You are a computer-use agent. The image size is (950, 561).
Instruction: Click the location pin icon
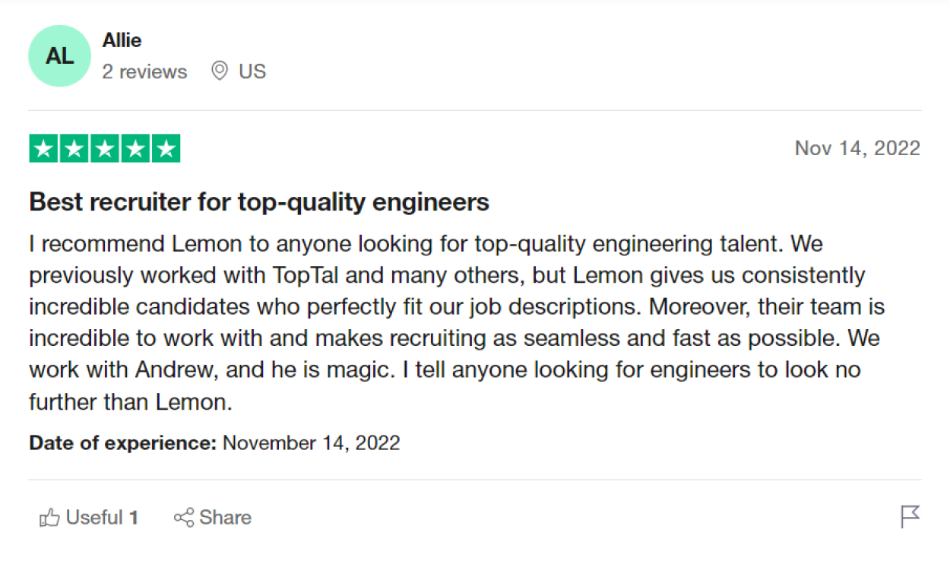[220, 71]
